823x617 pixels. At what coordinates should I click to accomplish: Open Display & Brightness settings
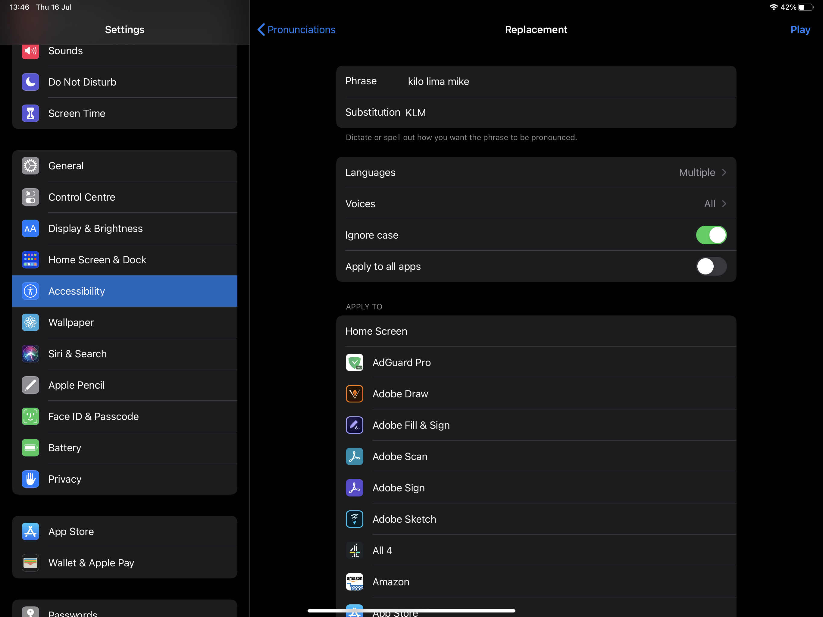click(x=95, y=228)
